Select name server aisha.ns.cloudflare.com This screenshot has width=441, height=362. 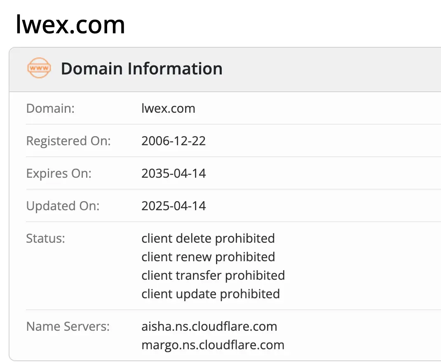point(209,327)
